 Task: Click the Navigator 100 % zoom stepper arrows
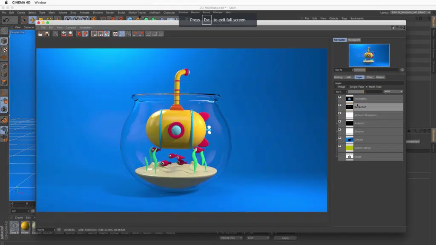(x=352, y=70)
